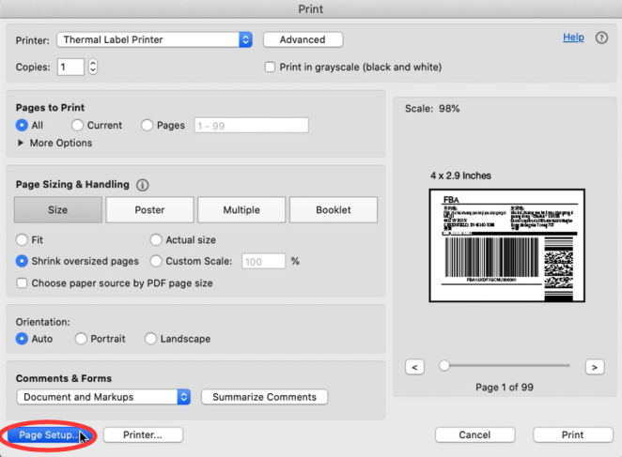Click the Print button

[x=573, y=434]
